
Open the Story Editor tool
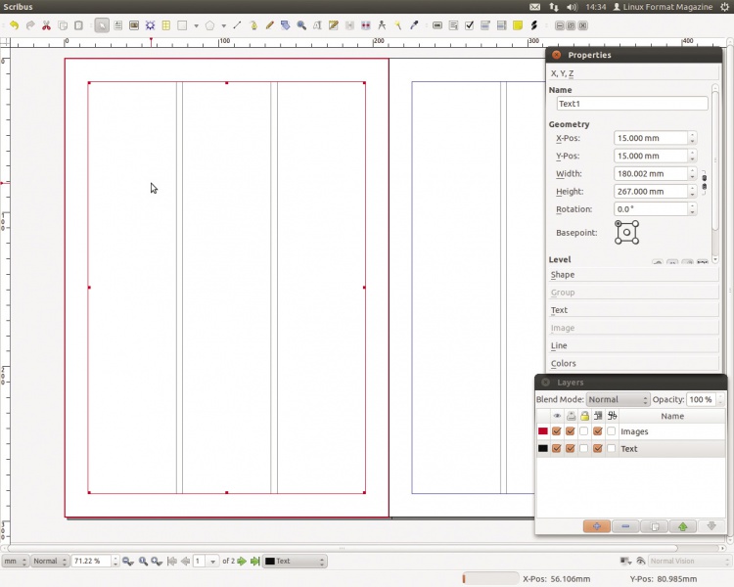coord(334,25)
